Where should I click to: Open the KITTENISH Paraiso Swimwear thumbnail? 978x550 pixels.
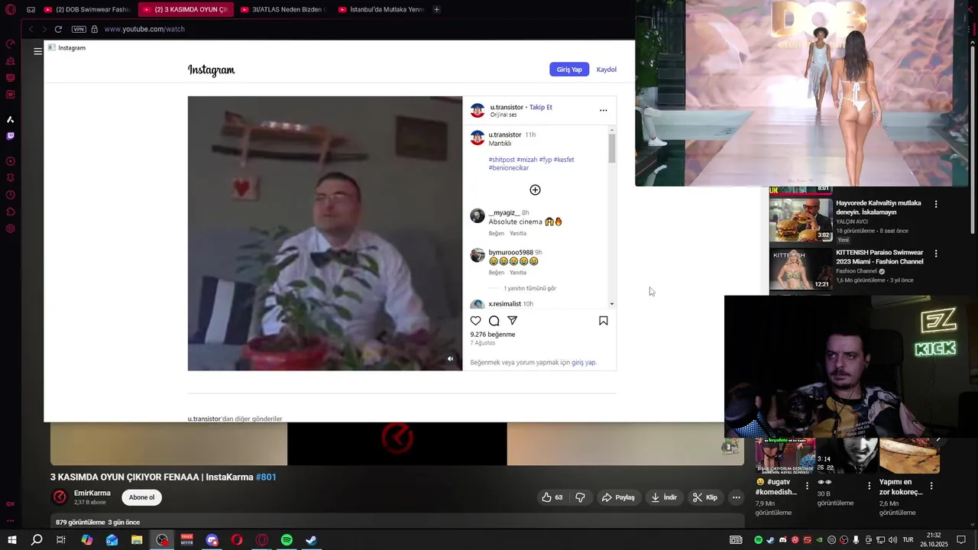[801, 269]
